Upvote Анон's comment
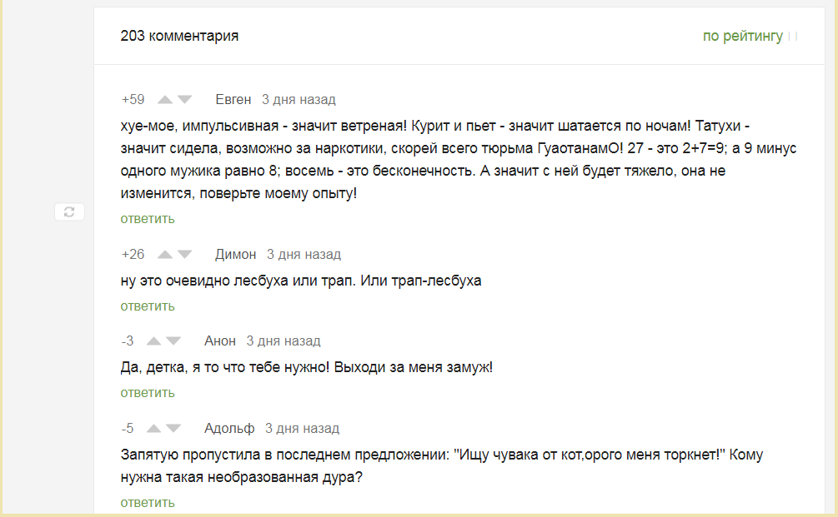The image size is (838, 517). pos(154,341)
